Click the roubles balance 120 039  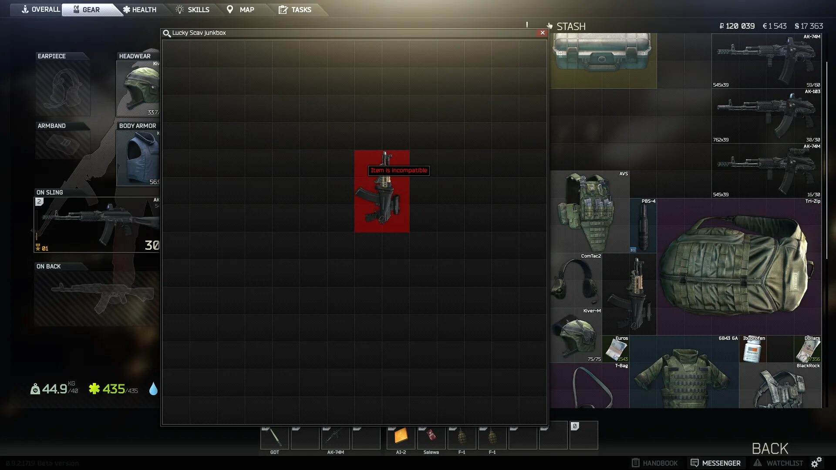coord(737,26)
